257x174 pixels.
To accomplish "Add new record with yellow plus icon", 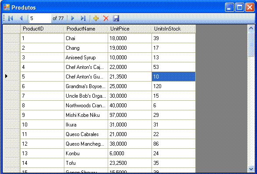I will coord(96,18).
